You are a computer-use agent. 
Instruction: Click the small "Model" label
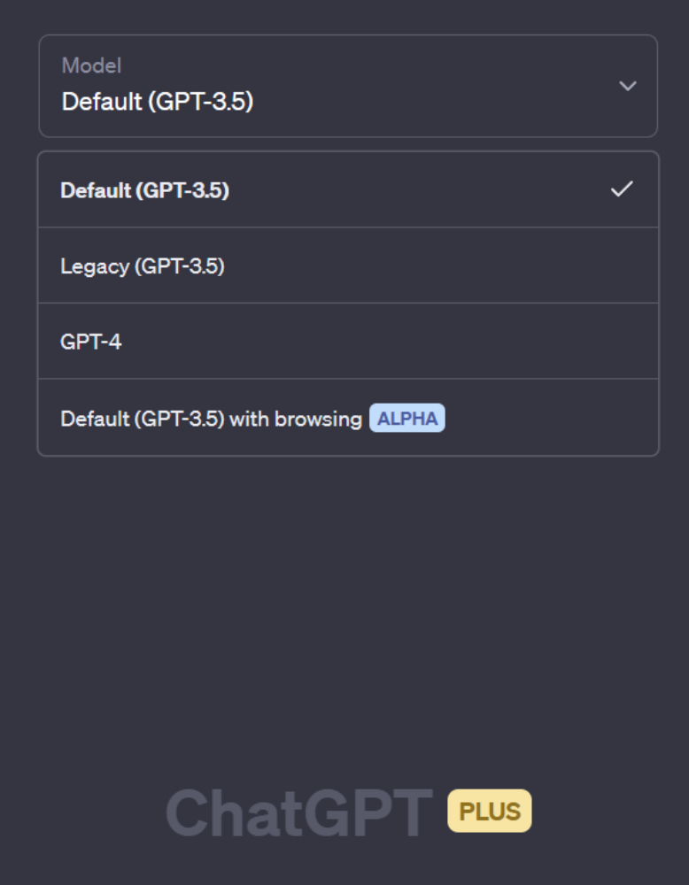91,65
